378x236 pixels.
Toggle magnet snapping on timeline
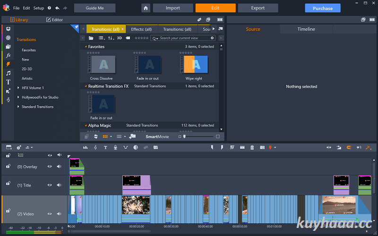pyautogui.click(x=349, y=147)
